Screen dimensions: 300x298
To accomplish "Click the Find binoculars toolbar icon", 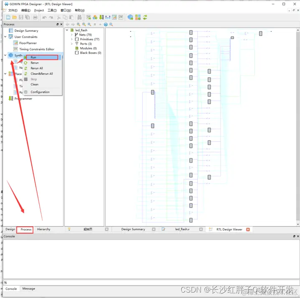I will 79,18.
